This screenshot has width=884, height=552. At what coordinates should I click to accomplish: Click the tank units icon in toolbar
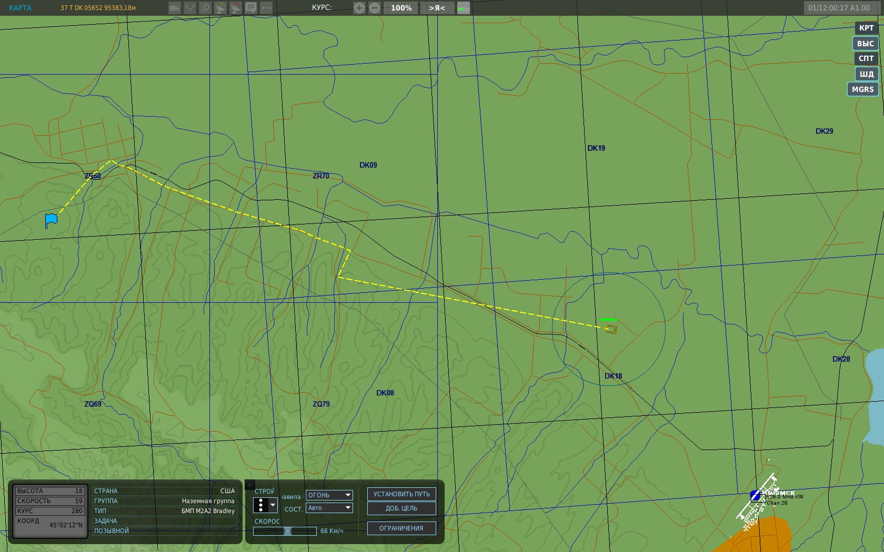pos(175,8)
